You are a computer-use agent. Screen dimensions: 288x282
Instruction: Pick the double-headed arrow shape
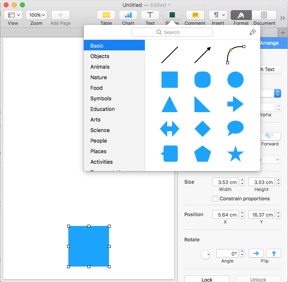170,129
